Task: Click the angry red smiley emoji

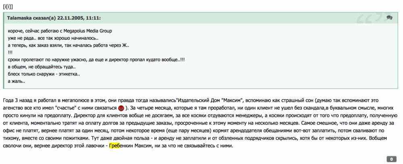Action: pyautogui.click(x=121, y=107)
